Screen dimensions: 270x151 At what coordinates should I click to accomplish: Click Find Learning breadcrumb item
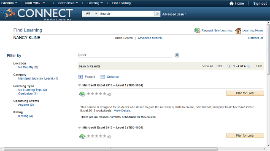coord(121,3)
